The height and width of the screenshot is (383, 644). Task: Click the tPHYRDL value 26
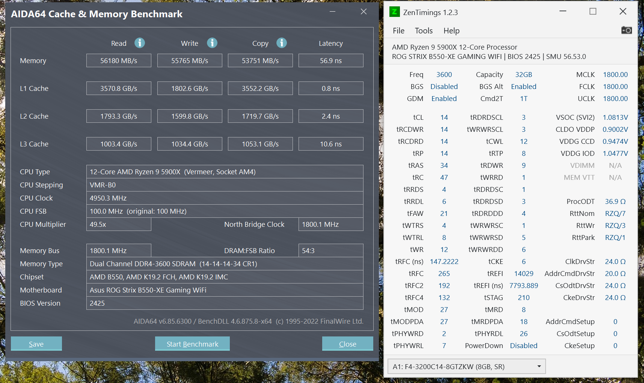tap(523, 334)
